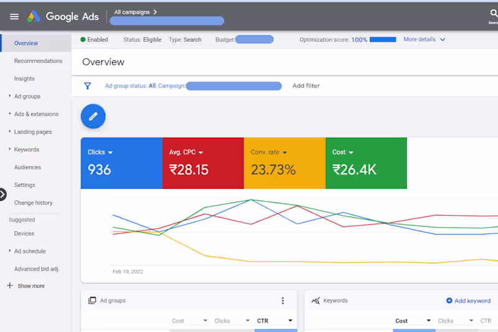This screenshot has width=498, height=332.
Task: Open Audiences in sidebar
Action: [27, 168]
